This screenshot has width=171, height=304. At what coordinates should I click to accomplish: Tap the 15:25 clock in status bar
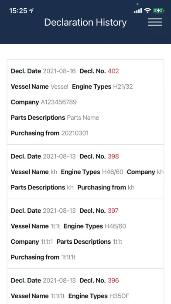(18, 10)
